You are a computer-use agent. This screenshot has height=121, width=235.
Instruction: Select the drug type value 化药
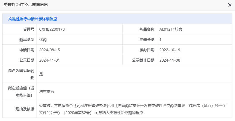43,40
